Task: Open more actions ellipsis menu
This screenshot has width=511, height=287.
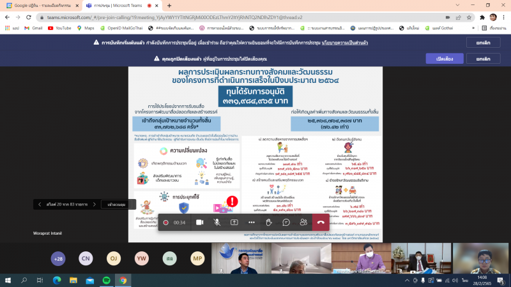Action: [251, 223]
